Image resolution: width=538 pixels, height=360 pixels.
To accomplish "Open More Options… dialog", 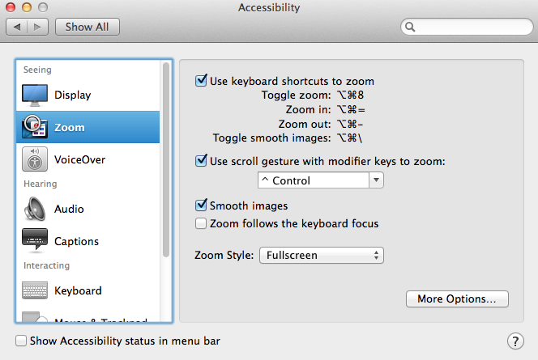I will 457,299.
